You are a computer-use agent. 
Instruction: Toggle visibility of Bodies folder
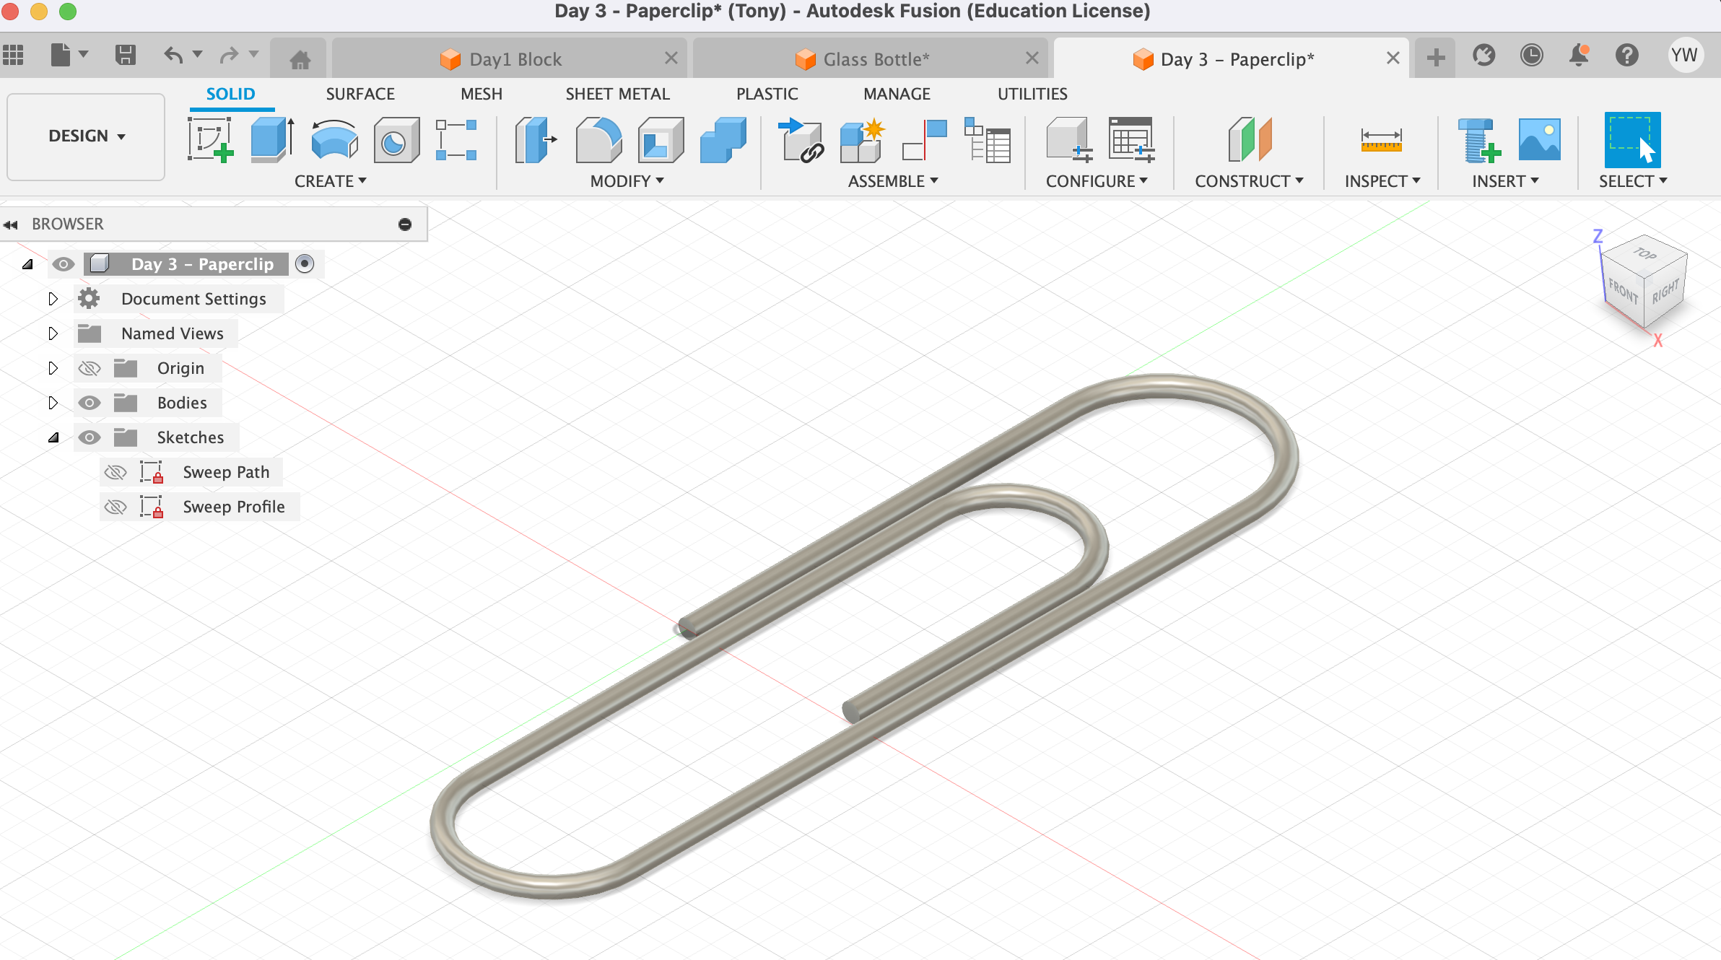90,403
